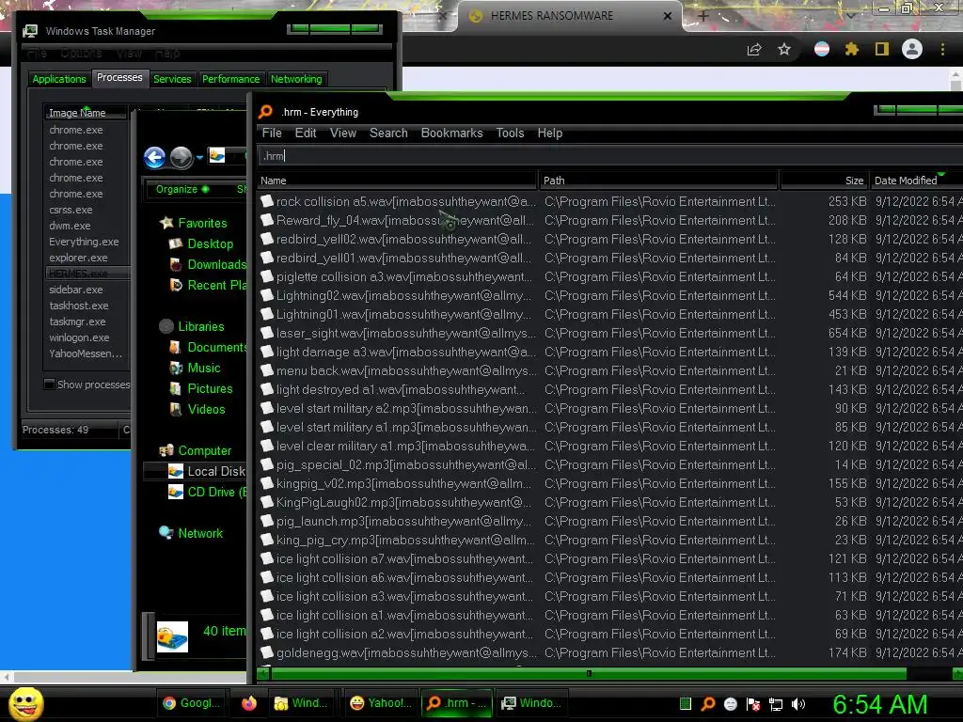
Task: Open Recent Places in Explorer sidebar
Action: [216, 286]
